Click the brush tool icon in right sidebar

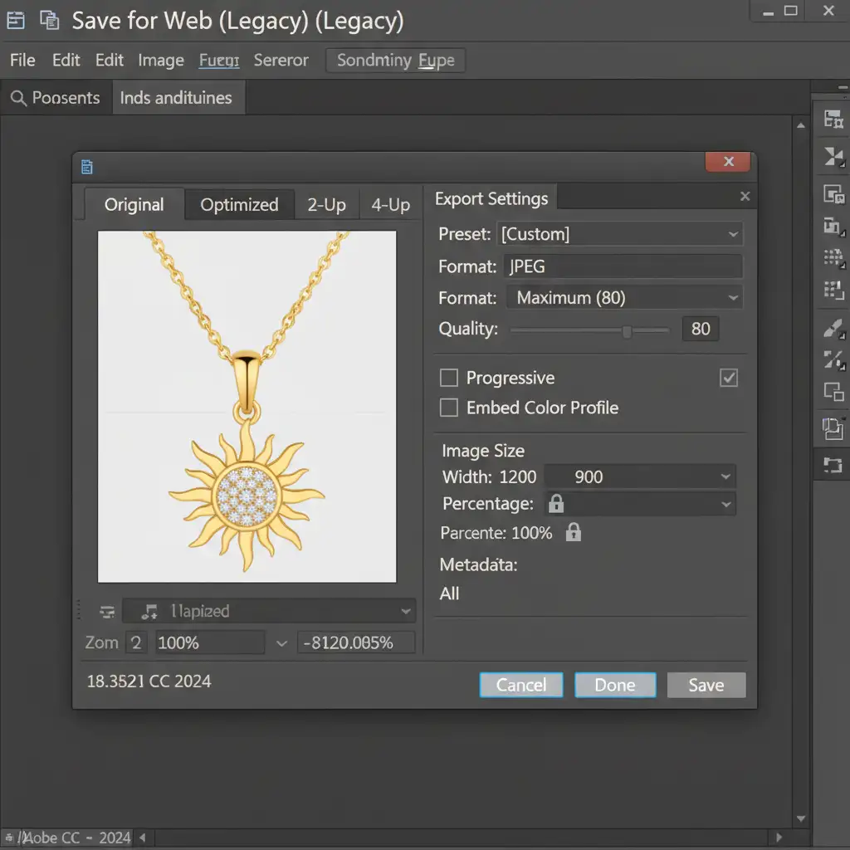click(x=833, y=328)
